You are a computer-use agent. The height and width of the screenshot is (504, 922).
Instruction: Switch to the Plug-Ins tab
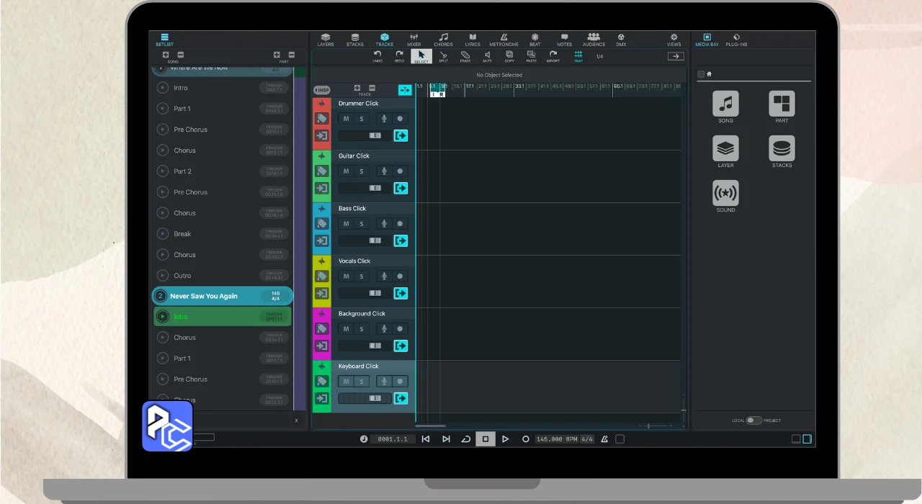[x=736, y=39]
